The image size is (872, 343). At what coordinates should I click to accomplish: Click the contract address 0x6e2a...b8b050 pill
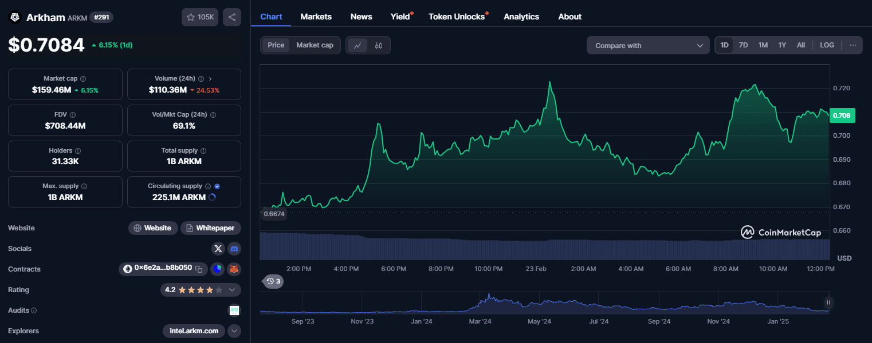163,269
